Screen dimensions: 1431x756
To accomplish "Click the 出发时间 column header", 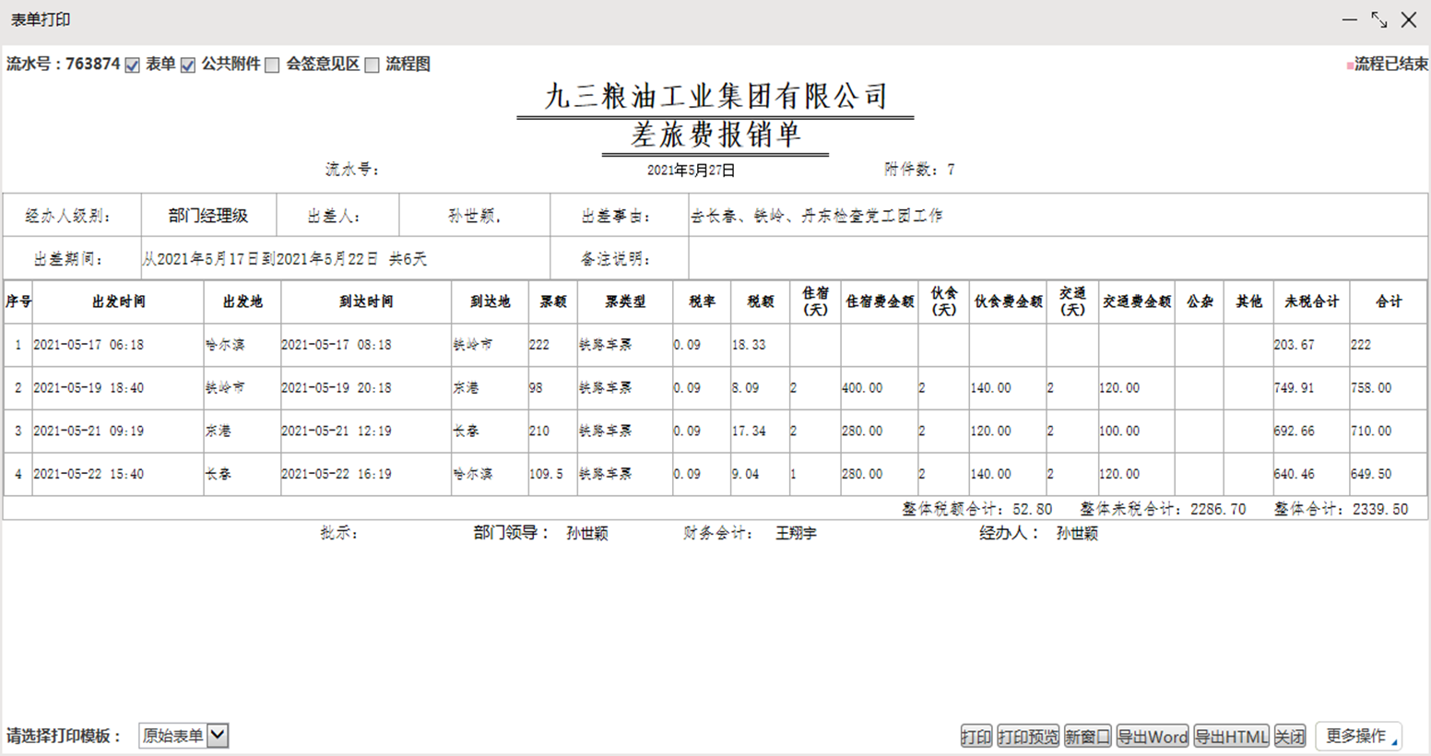I will (x=118, y=301).
